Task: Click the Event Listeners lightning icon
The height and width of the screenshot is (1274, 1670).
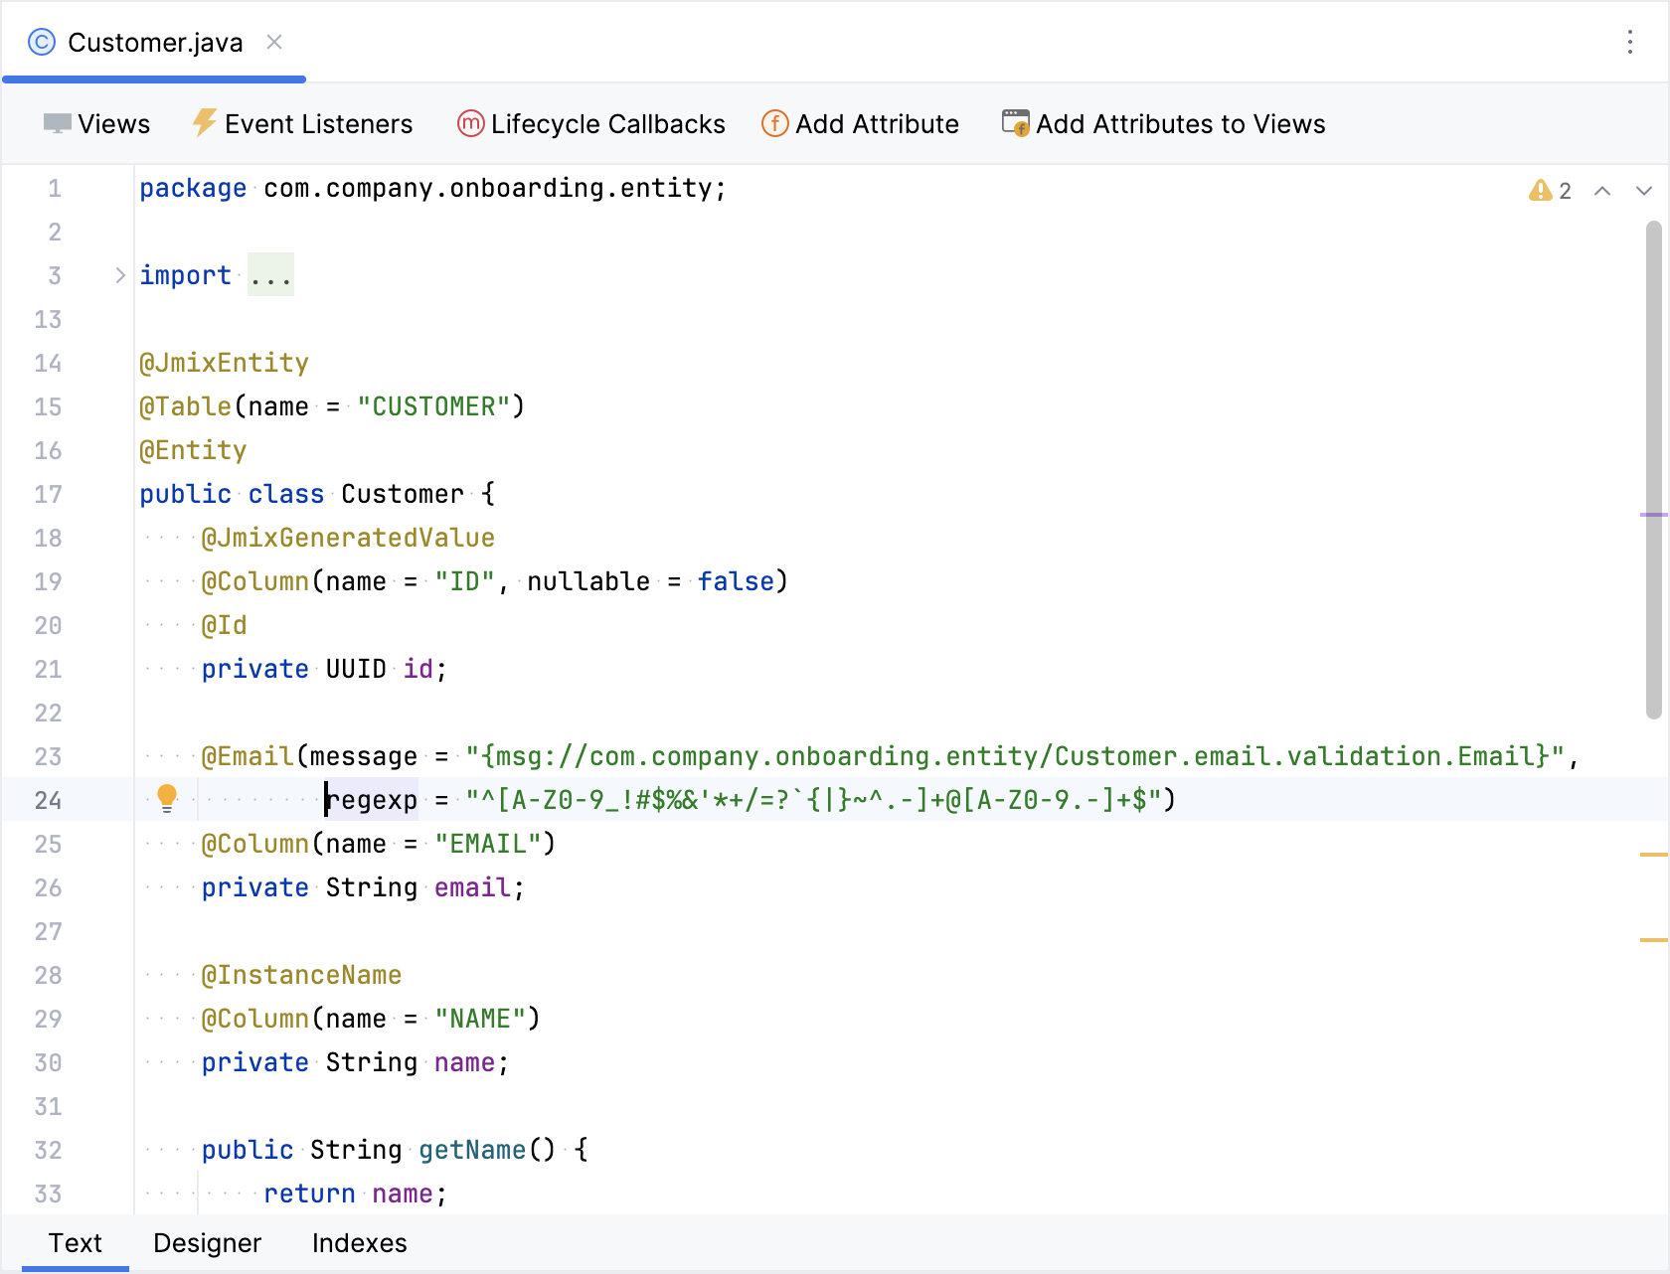Action: [x=204, y=123]
